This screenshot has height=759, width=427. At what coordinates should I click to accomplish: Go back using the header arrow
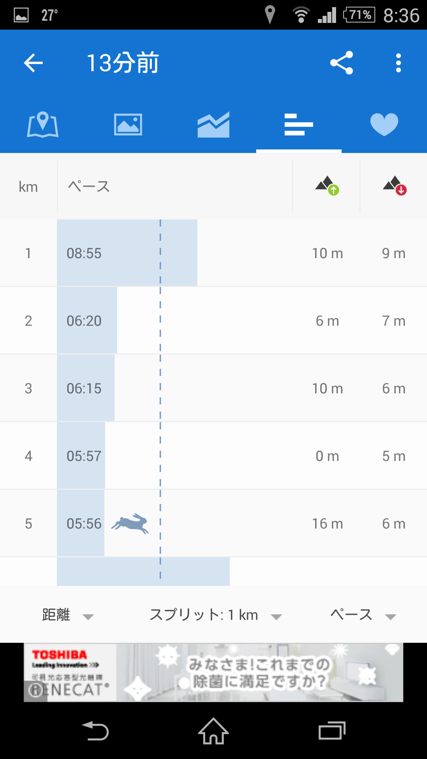pos(33,63)
